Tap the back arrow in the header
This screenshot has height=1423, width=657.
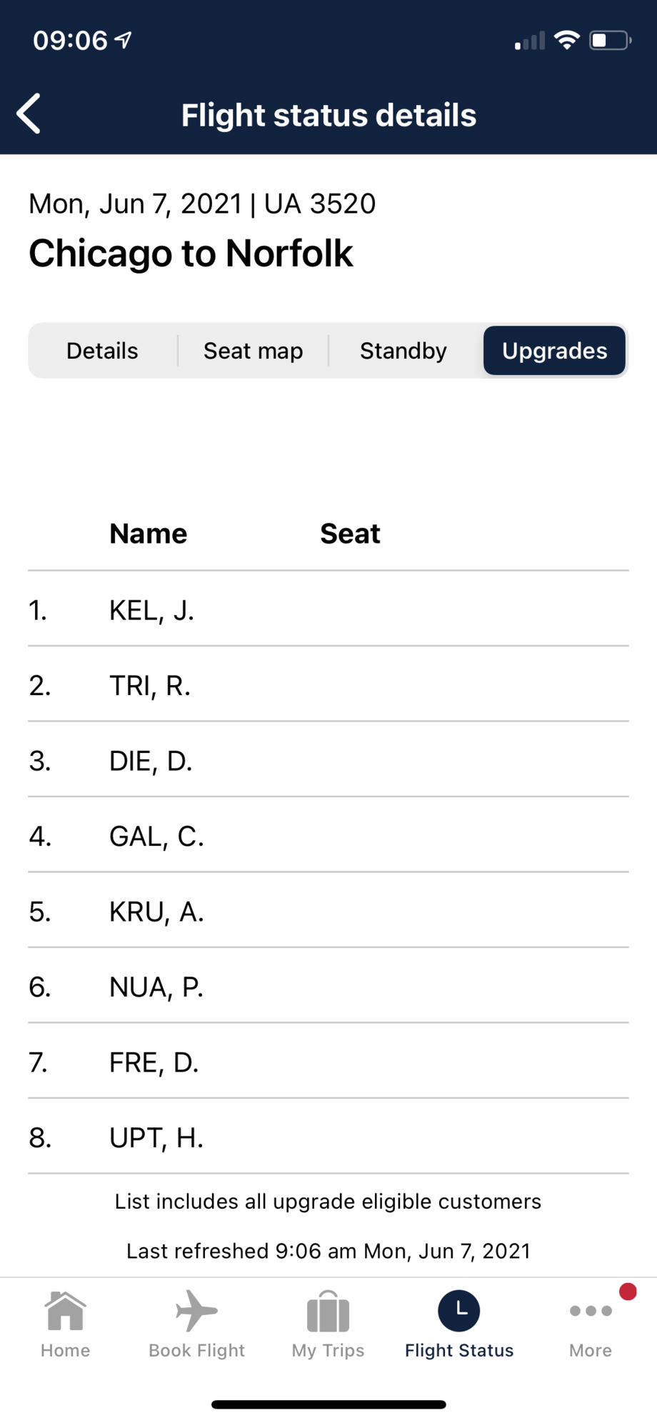(x=29, y=114)
